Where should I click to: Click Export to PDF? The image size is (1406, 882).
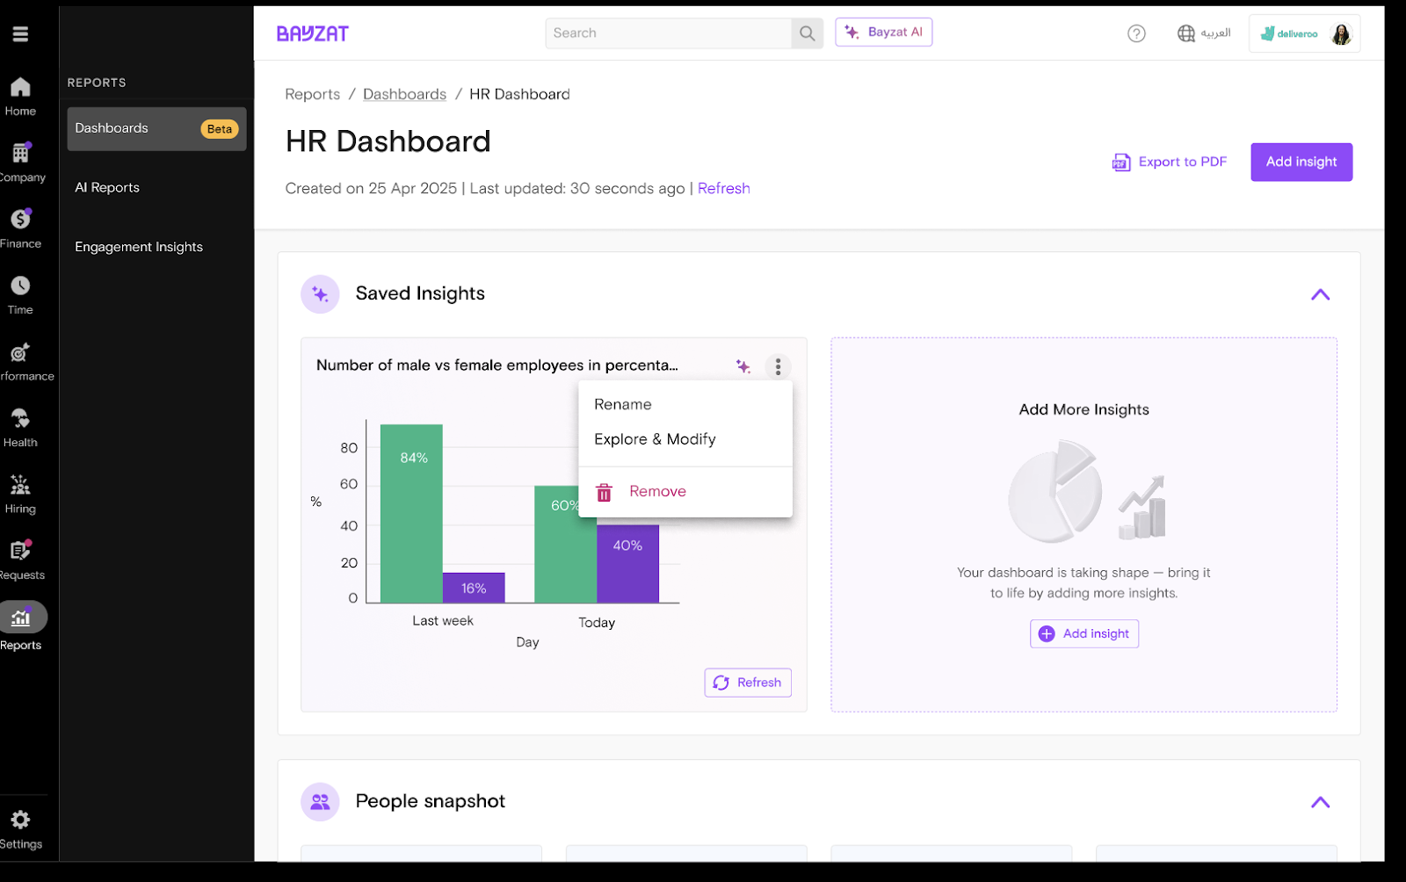(x=1170, y=162)
